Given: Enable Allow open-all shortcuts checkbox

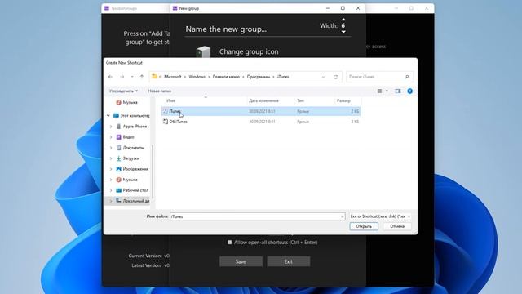Looking at the screenshot, I should [230, 243].
